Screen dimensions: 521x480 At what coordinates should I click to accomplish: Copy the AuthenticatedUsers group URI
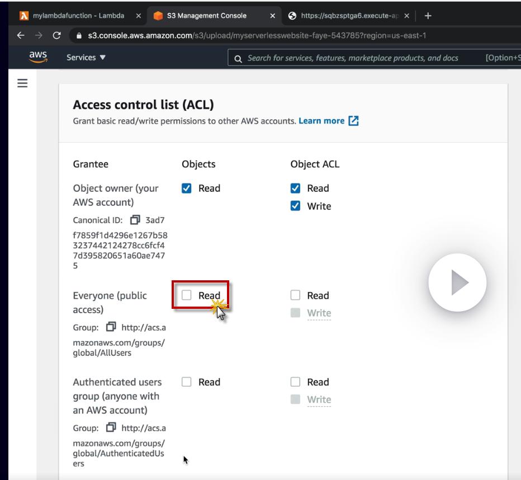112,428
